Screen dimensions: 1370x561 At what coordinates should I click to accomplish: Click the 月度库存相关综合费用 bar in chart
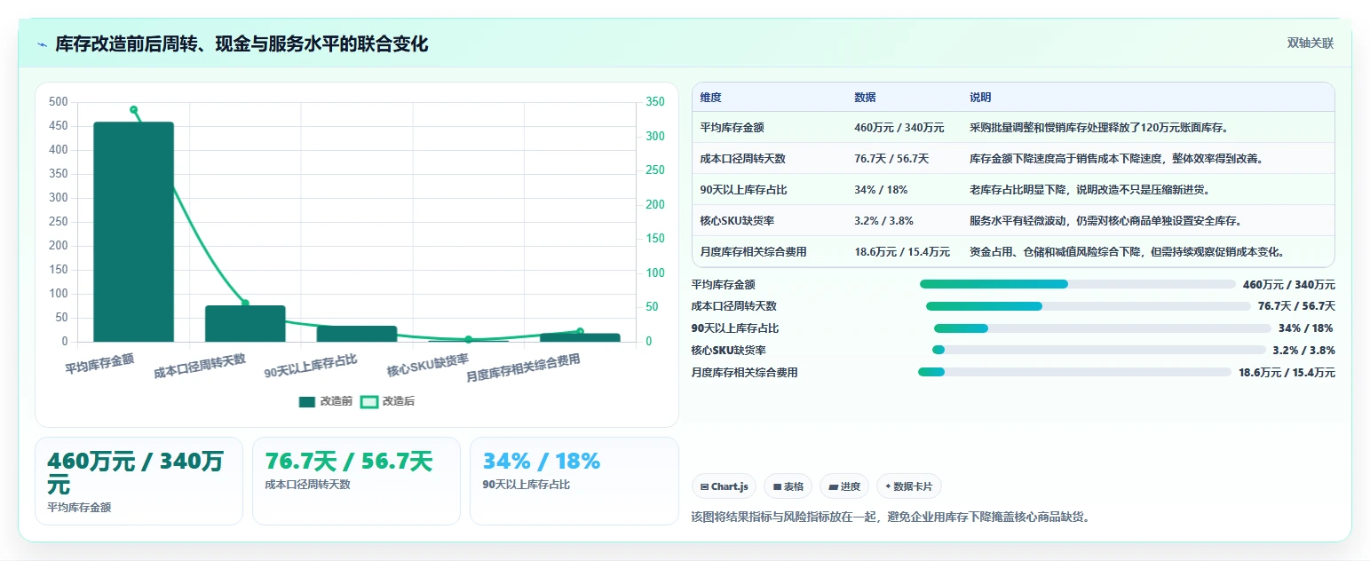click(x=580, y=337)
